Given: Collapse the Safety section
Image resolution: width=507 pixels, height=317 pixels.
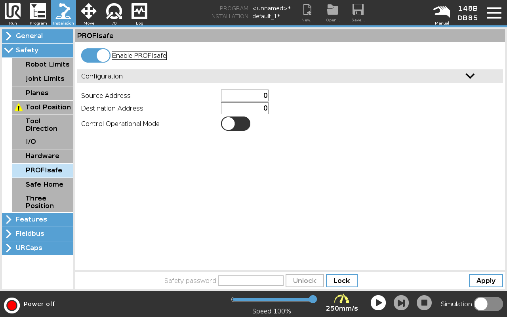Looking at the screenshot, I should [38, 50].
